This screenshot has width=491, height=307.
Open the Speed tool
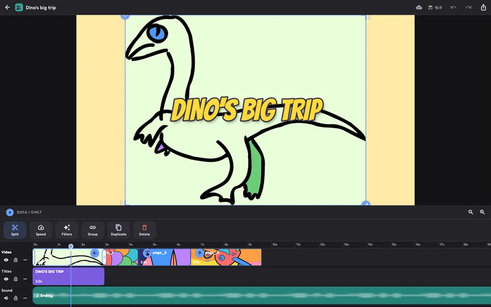click(x=41, y=230)
